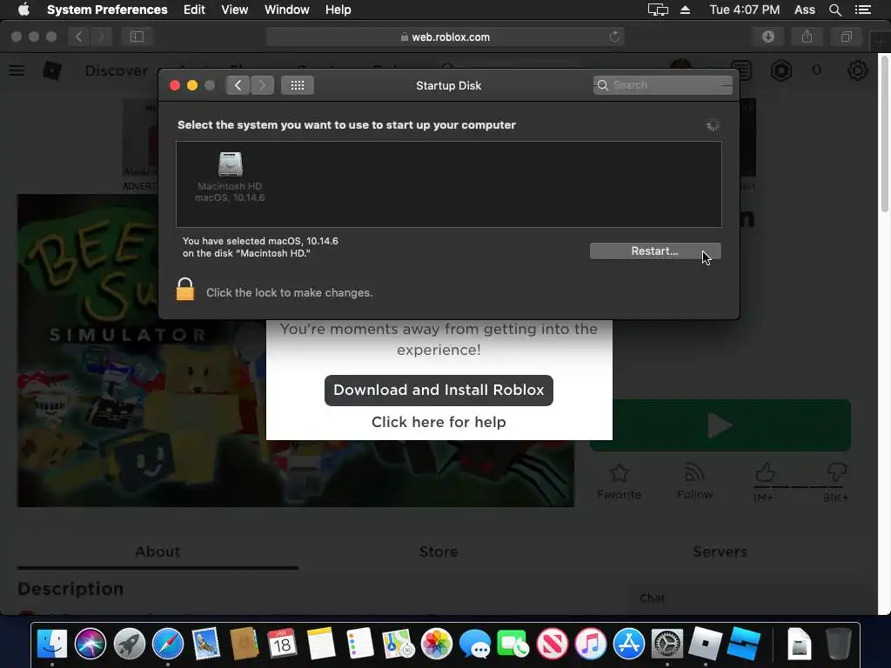The image size is (891, 668).
Task: Open Trash from the Dock
Action: point(839,644)
